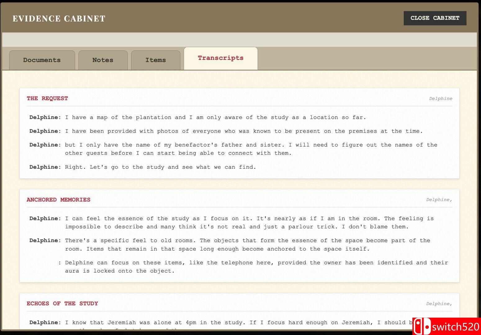481x335 pixels.
Task: Click the line "I can feel the essence of the study"
Action: (249, 223)
